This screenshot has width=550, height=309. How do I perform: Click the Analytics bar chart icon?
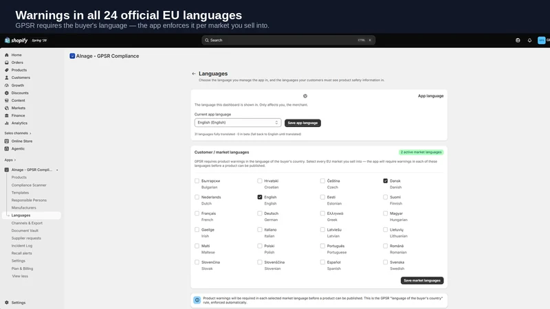7,123
